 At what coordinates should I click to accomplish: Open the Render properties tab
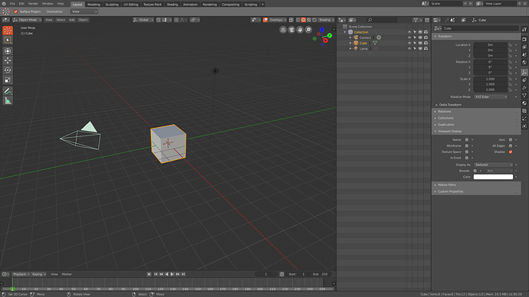tap(524, 39)
